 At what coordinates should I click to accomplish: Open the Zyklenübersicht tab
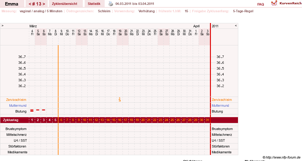[x=65, y=4]
